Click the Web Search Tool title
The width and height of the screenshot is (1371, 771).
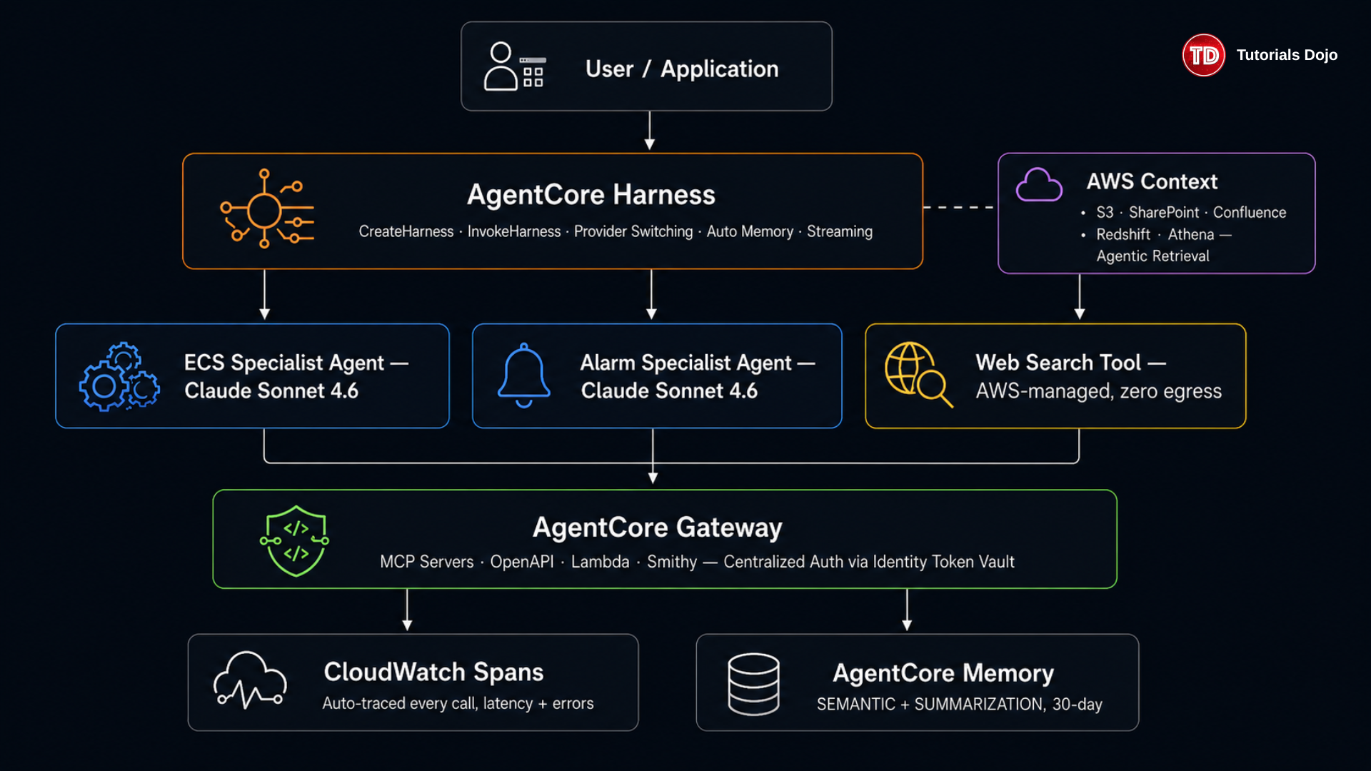click(1071, 363)
